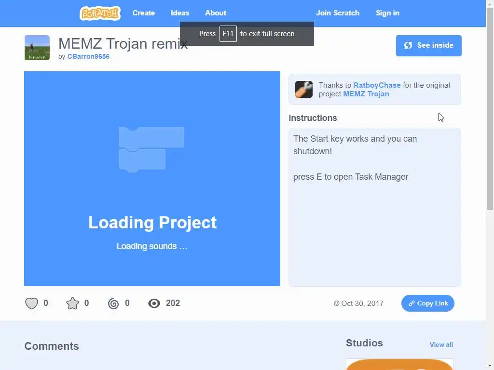The height and width of the screenshot is (370, 494).
Task: Click the See inside button
Action: (429, 46)
